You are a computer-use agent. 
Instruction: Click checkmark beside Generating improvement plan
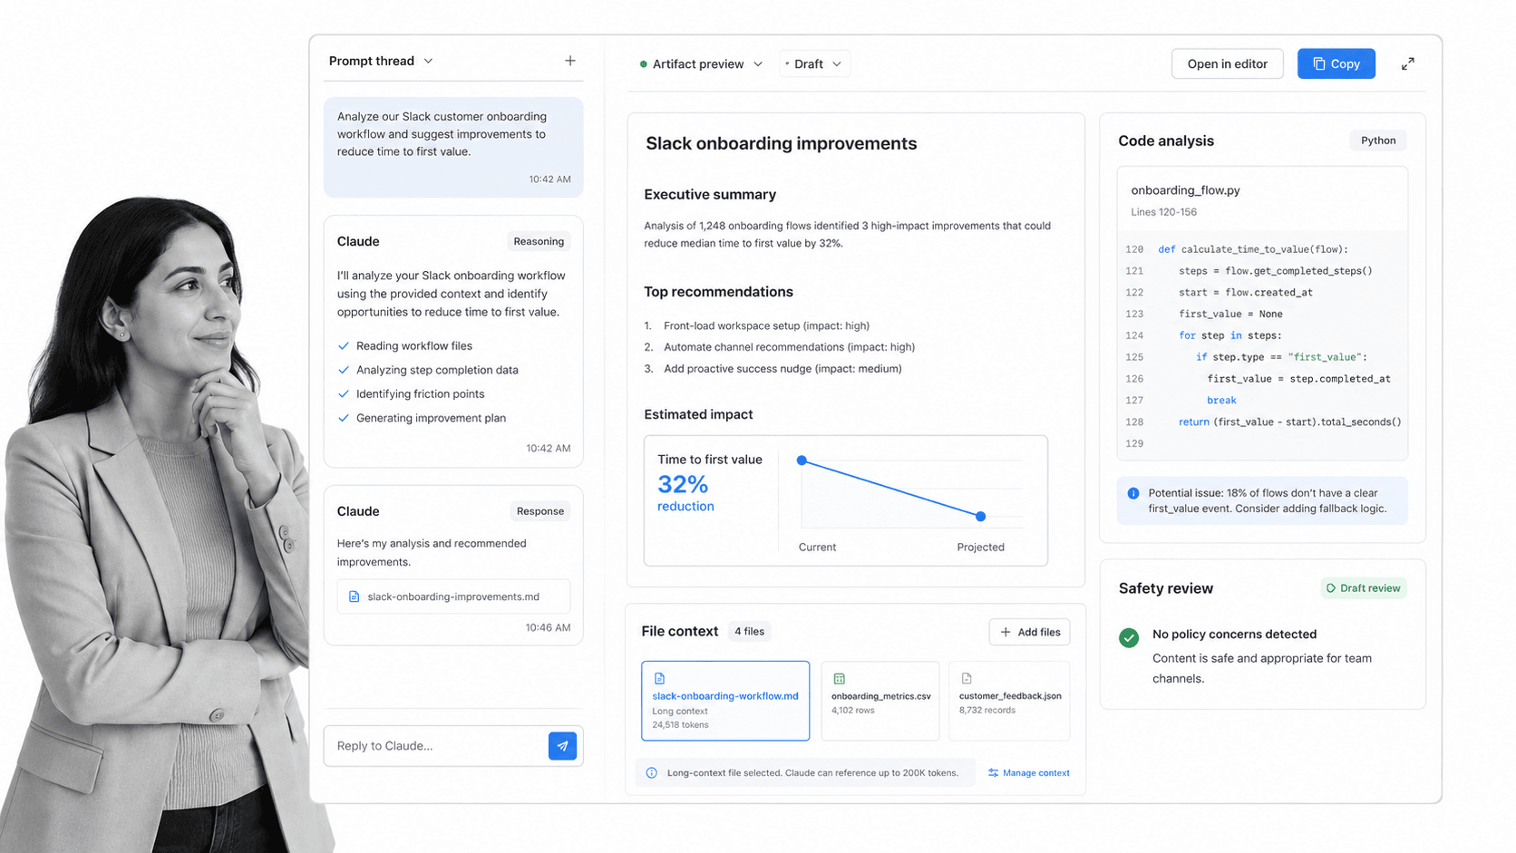[344, 418]
